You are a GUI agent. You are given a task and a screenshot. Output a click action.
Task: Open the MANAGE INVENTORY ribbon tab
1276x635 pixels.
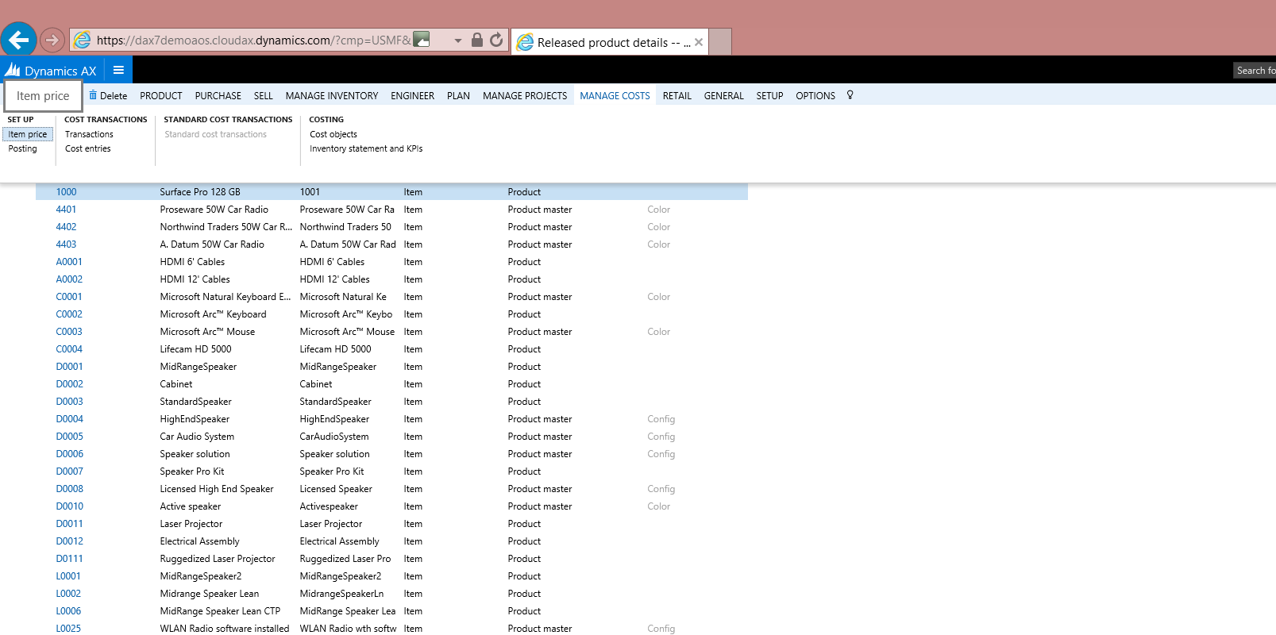(x=331, y=96)
